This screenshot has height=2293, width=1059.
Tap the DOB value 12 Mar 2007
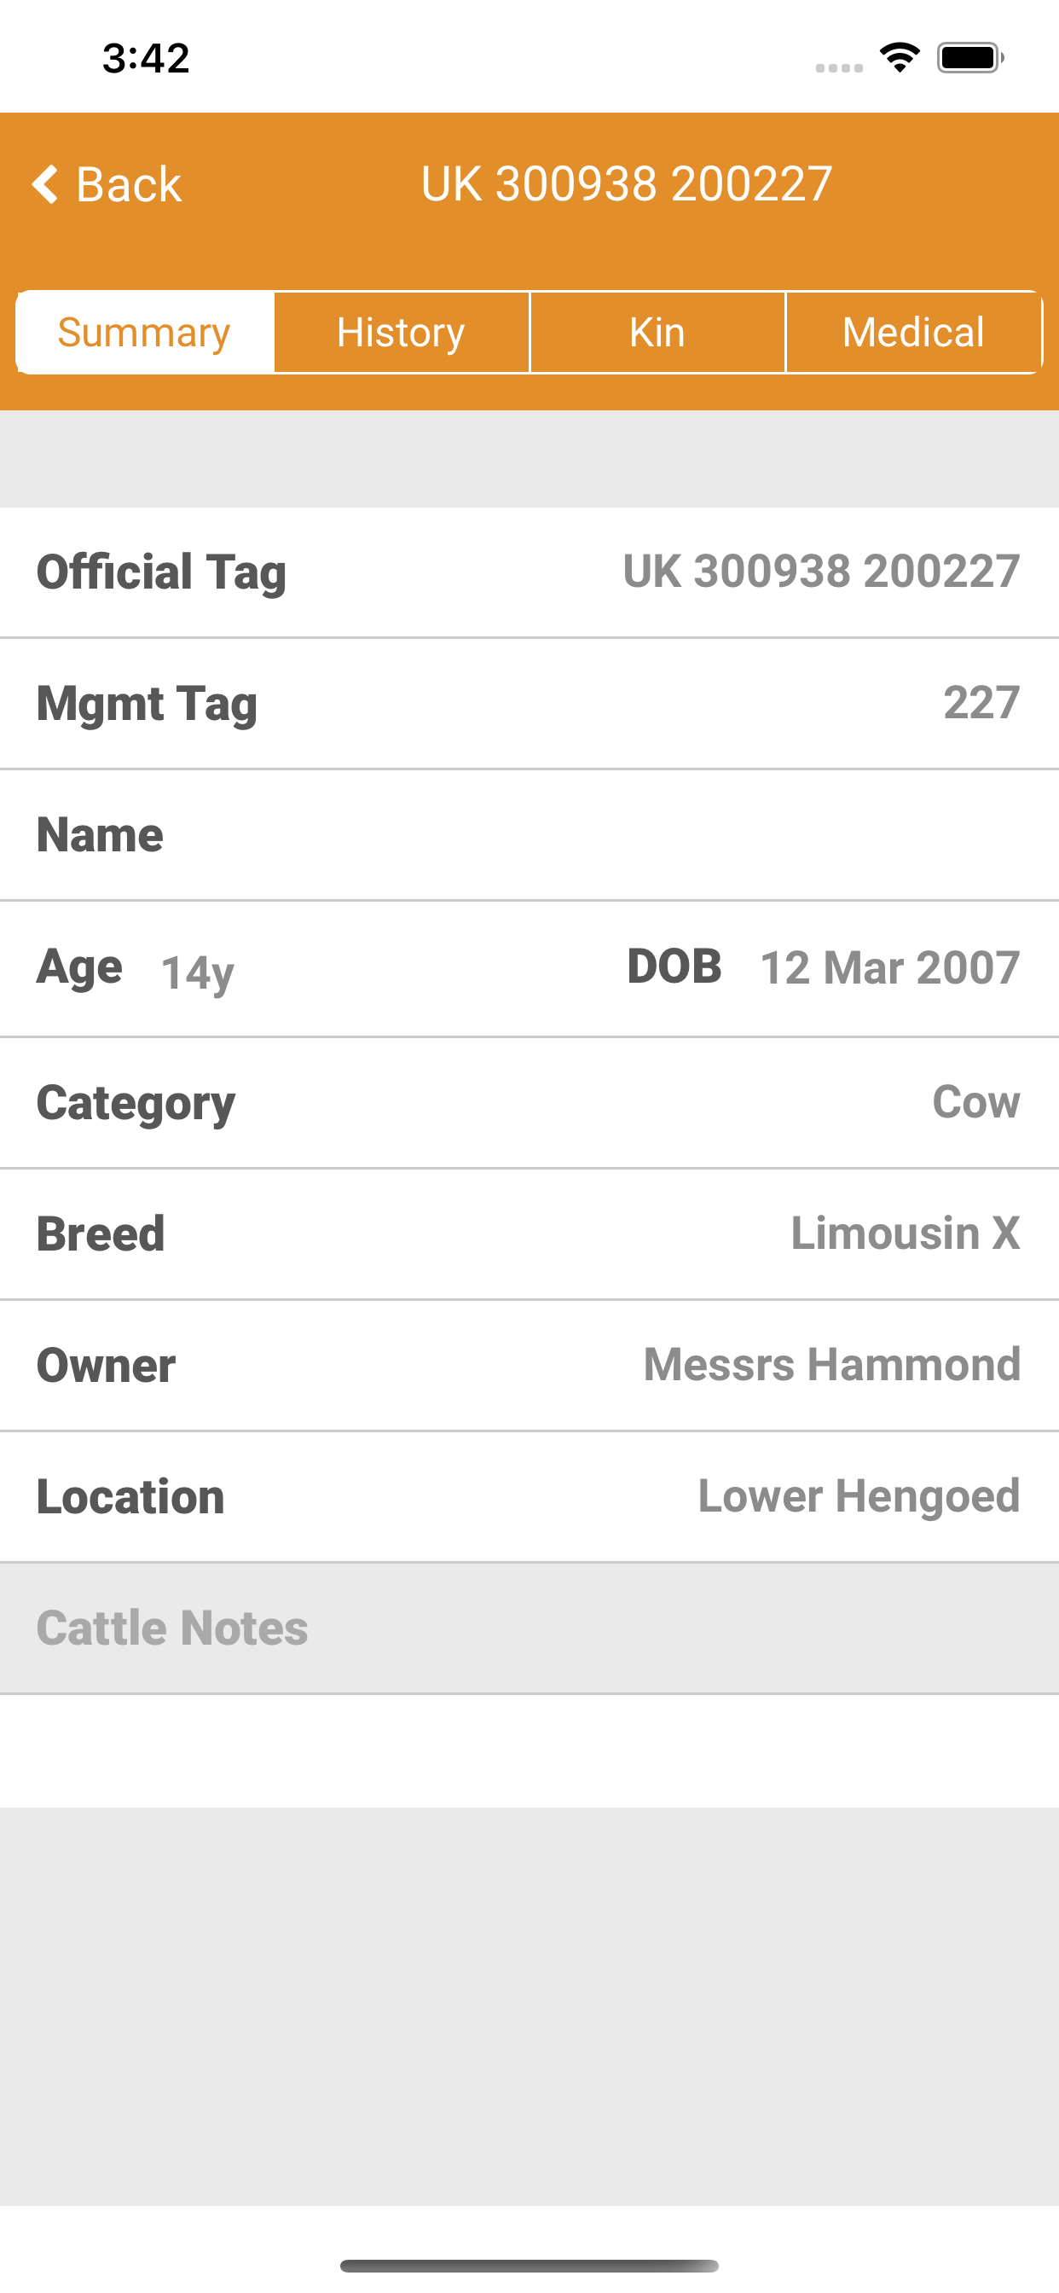890,967
